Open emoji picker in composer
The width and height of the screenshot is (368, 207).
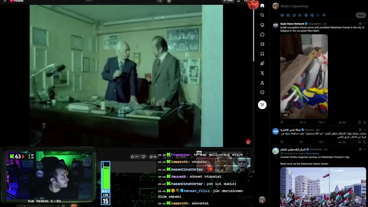(x=306, y=15)
